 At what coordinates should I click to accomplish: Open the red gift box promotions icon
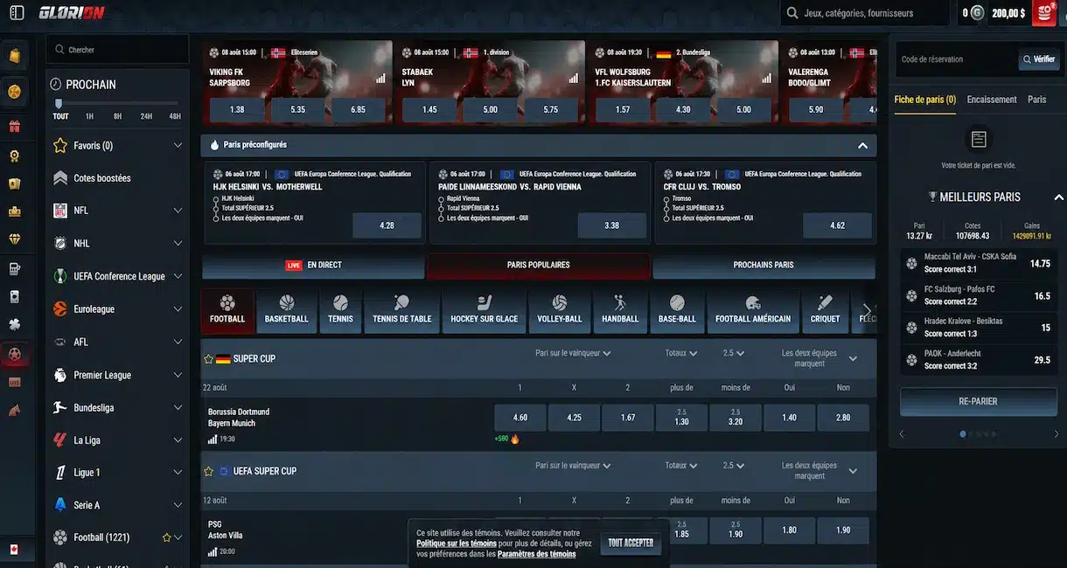click(x=14, y=126)
